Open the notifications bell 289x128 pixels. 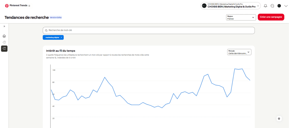(x=265, y=6)
